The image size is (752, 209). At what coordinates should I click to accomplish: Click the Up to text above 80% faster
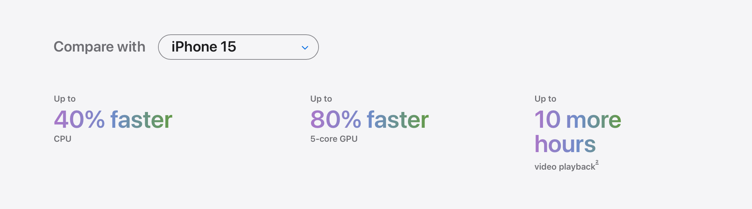[321, 99]
